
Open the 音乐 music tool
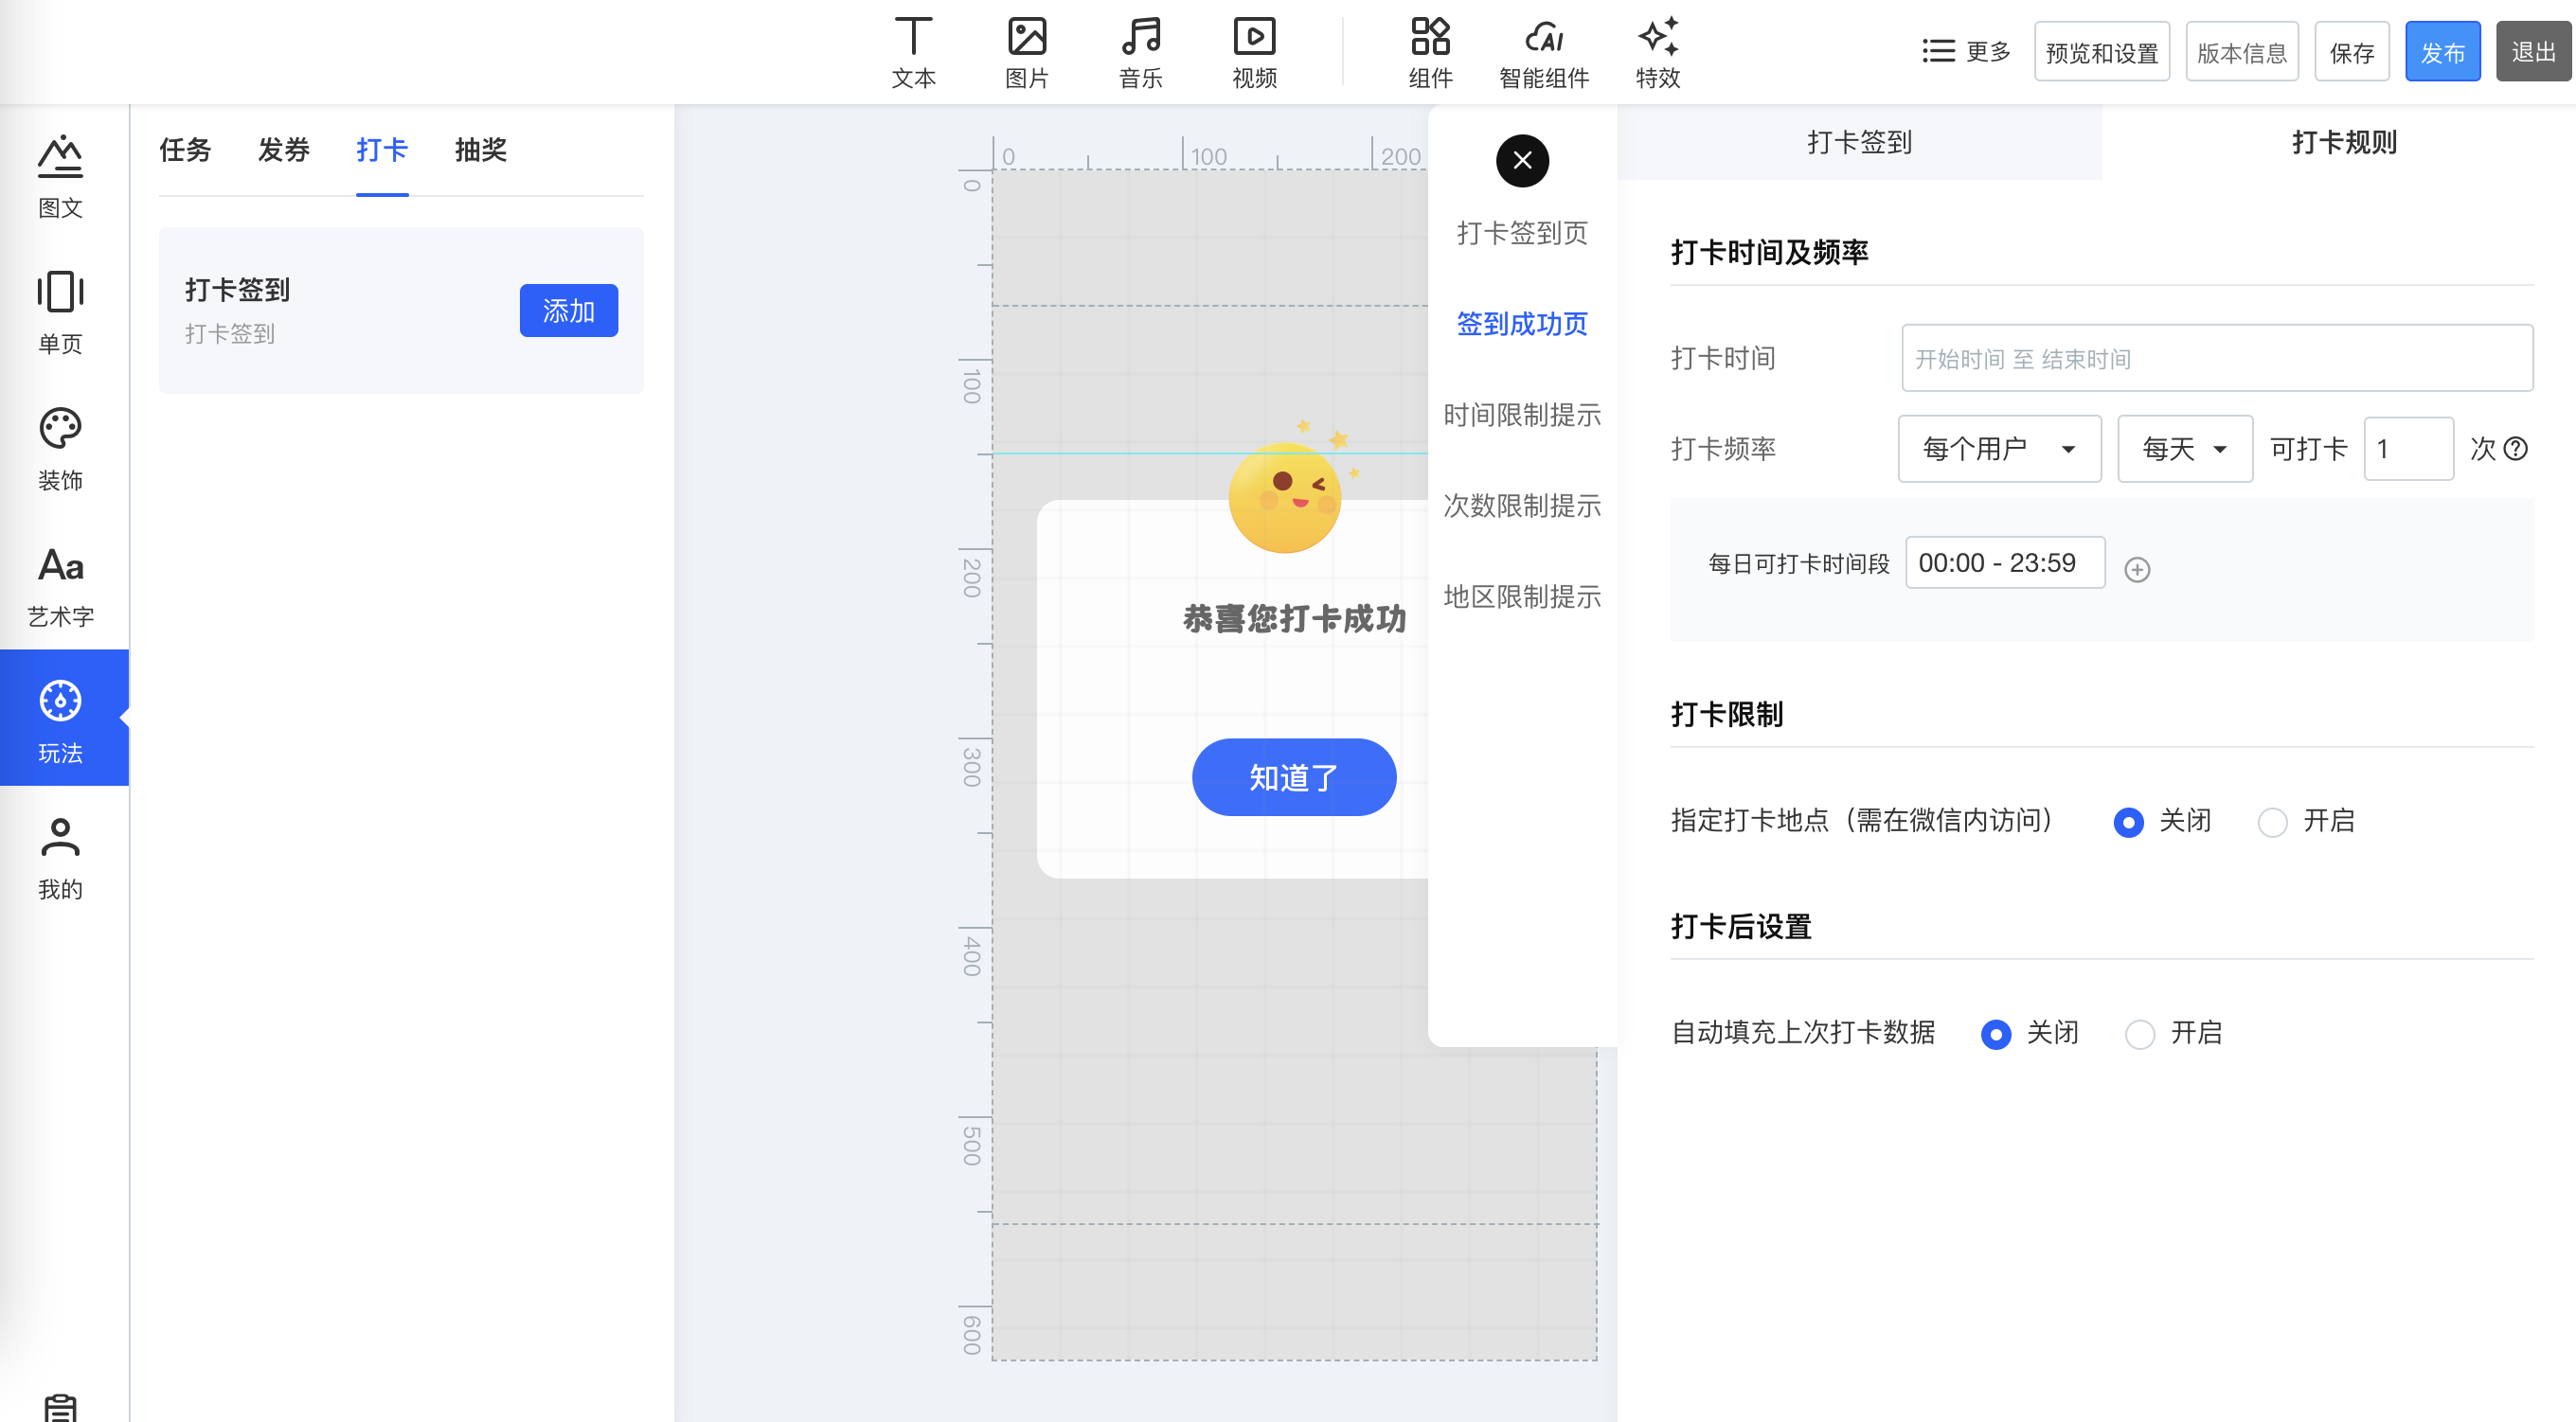click(1141, 52)
